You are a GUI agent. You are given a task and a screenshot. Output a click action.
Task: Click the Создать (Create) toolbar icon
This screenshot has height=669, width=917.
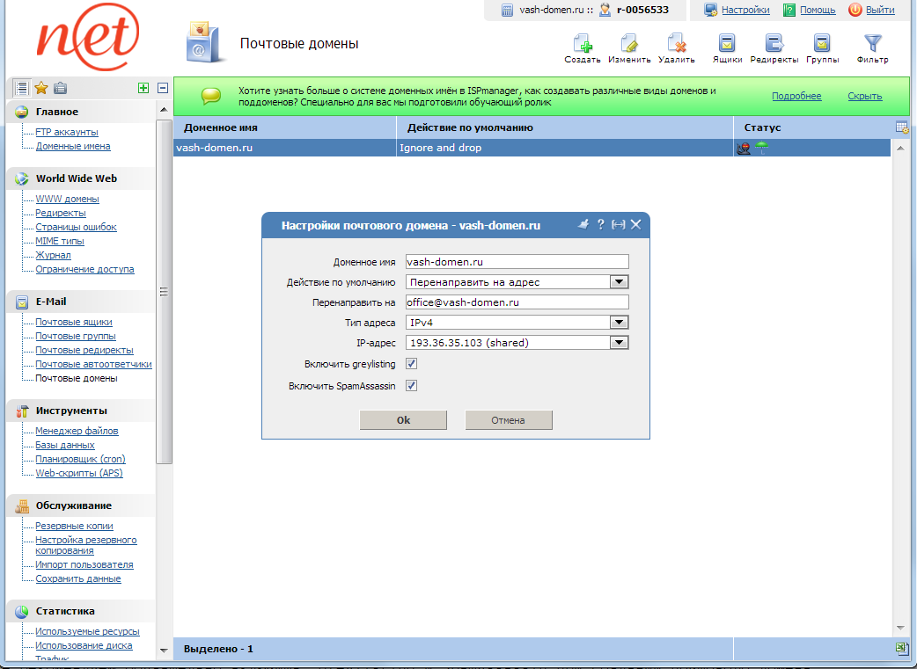click(582, 44)
